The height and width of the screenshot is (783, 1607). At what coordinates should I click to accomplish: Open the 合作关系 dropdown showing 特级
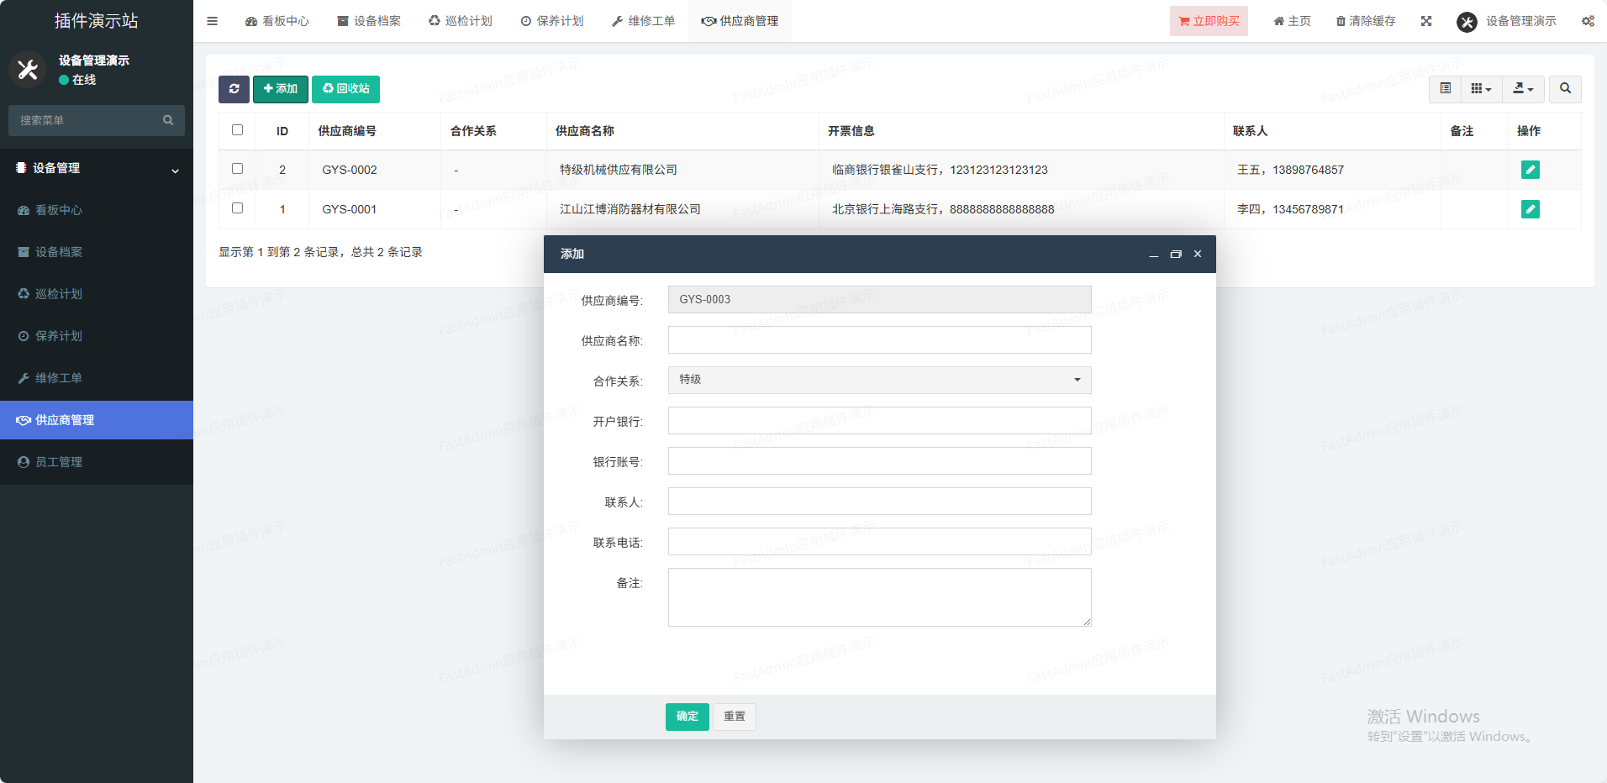coord(879,380)
